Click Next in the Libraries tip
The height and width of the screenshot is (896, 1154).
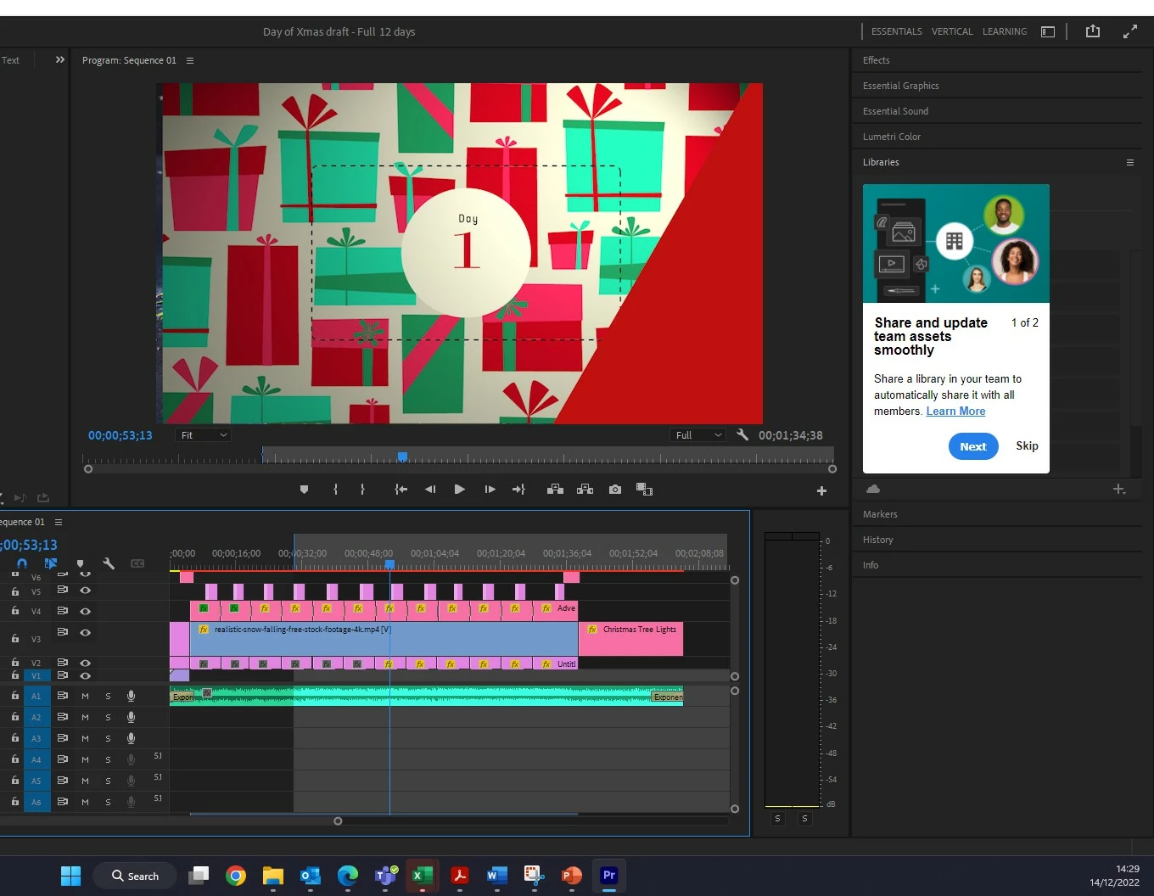(973, 446)
